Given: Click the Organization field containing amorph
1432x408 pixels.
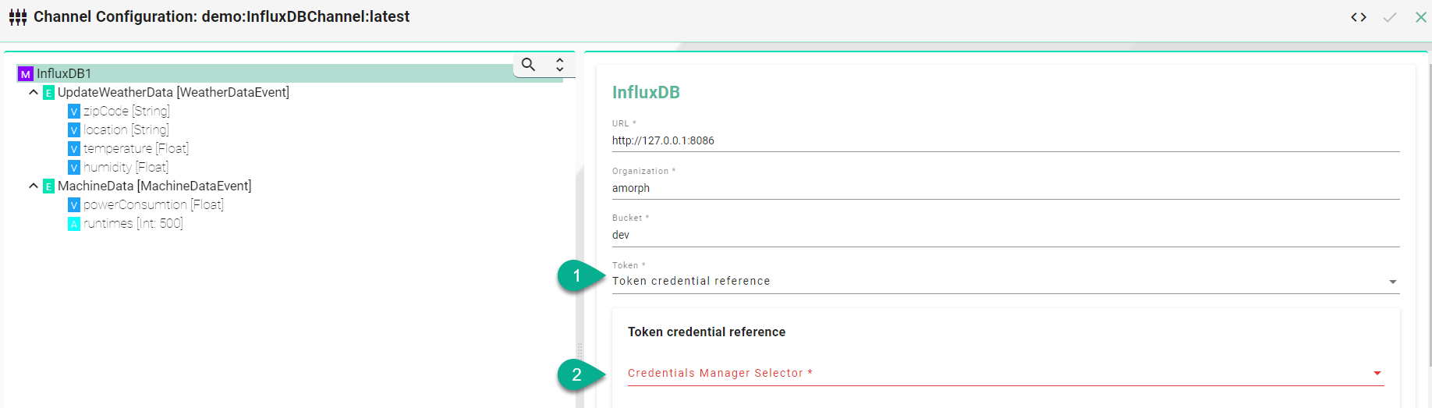Looking at the screenshot, I should coord(1005,188).
